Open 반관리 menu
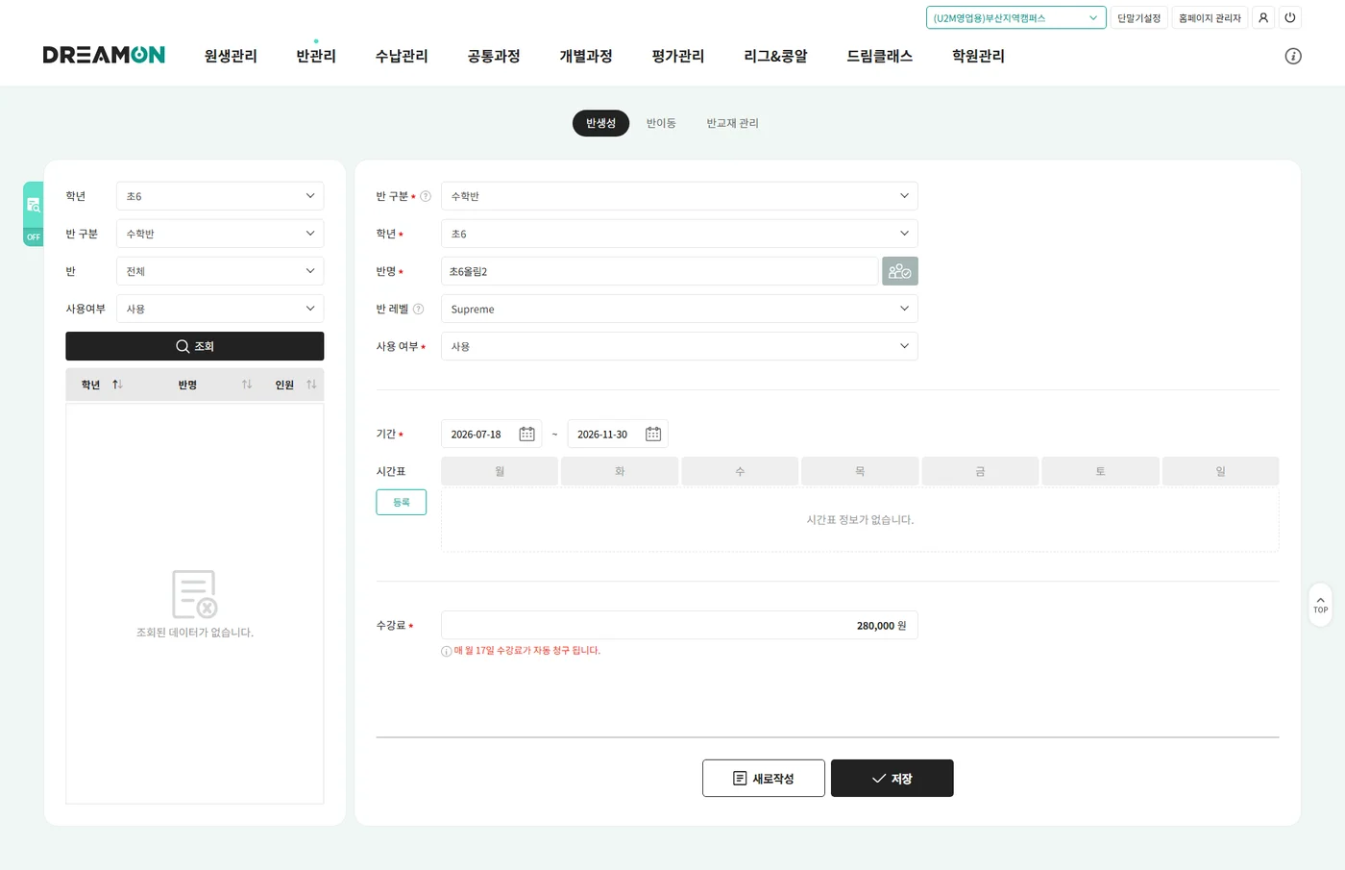The width and height of the screenshot is (1345, 870). pyautogui.click(x=316, y=56)
